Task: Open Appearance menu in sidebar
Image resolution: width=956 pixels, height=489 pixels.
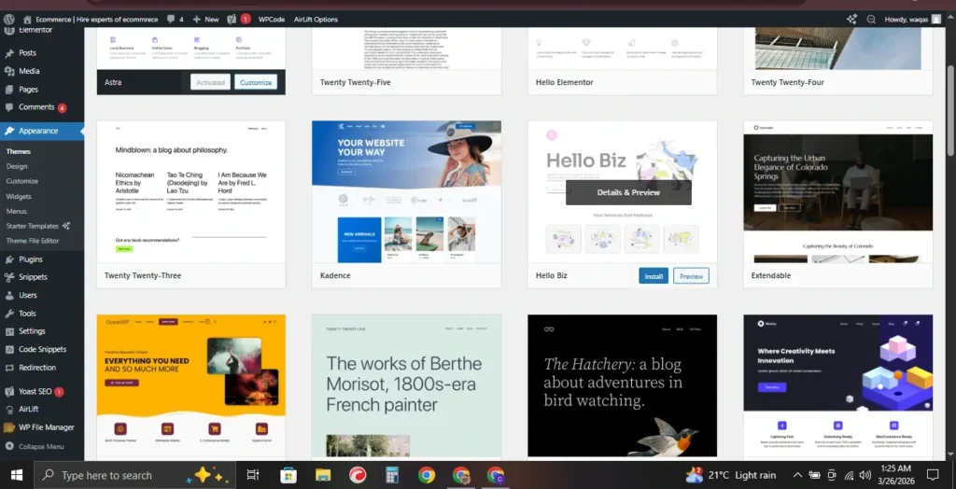Action: (42, 131)
